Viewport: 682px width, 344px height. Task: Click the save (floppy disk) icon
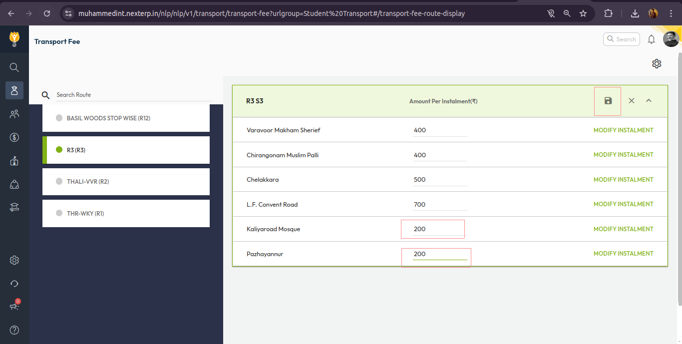pos(608,101)
